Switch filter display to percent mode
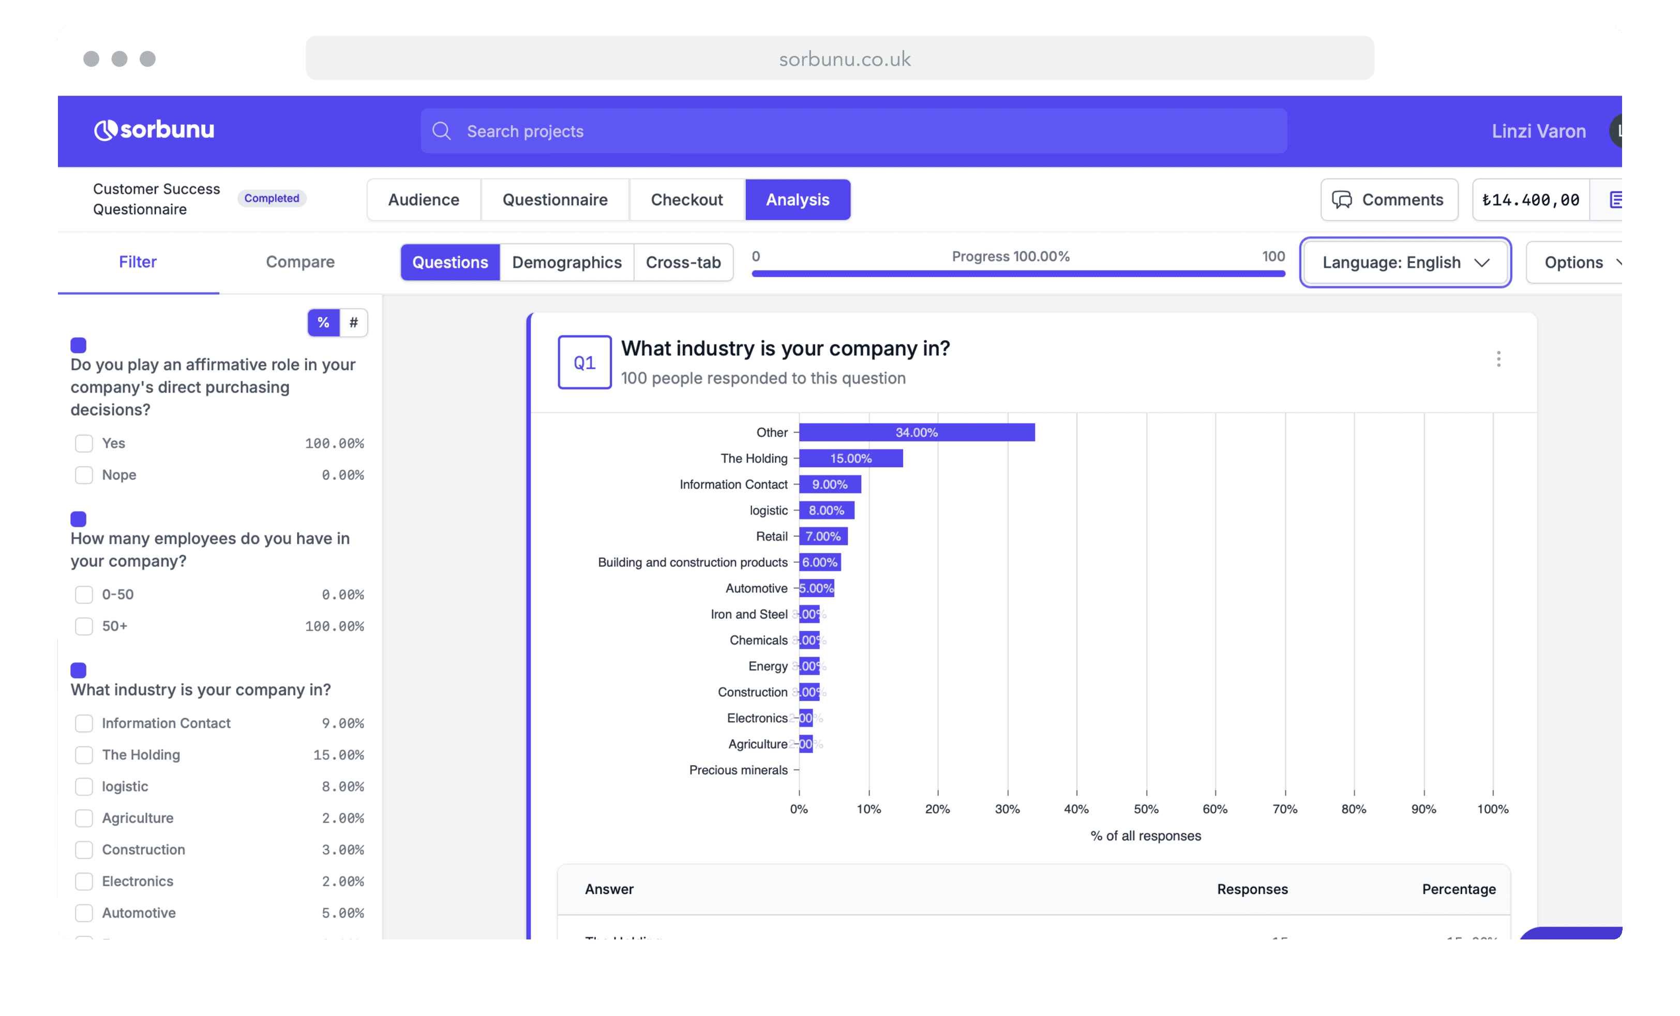 [323, 322]
